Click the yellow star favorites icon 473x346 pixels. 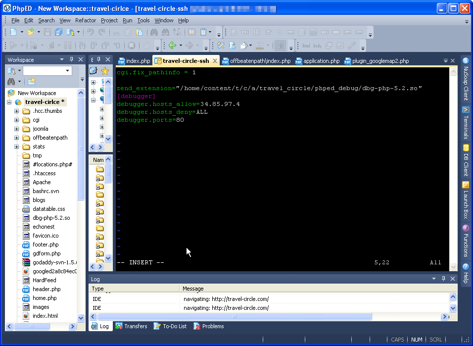(104, 71)
